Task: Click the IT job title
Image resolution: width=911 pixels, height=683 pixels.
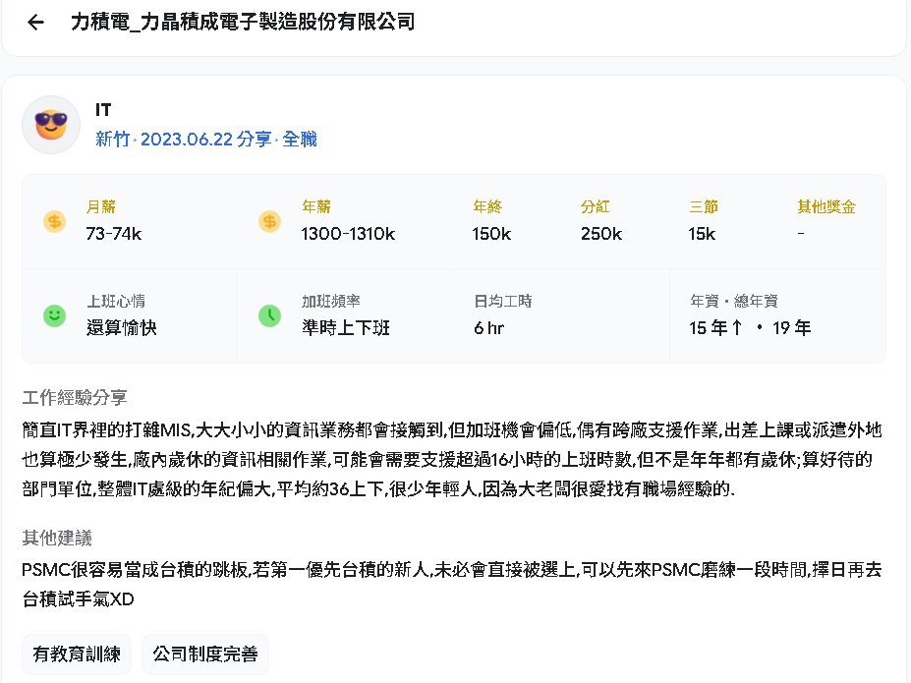Action: 103,110
